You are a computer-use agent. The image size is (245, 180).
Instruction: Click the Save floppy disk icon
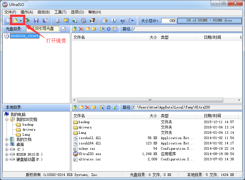point(36,21)
